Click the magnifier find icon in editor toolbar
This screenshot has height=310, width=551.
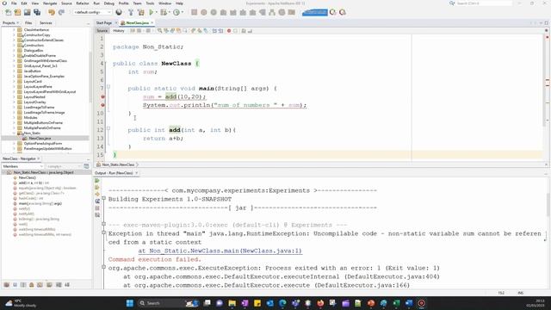pyautogui.click(x=159, y=31)
